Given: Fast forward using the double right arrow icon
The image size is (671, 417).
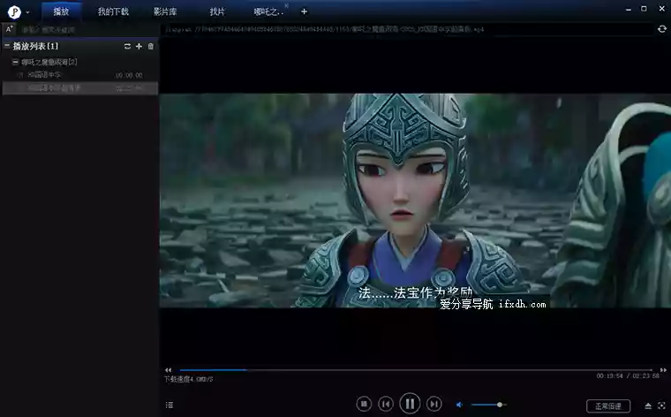Looking at the screenshot, I should pyautogui.click(x=663, y=370).
